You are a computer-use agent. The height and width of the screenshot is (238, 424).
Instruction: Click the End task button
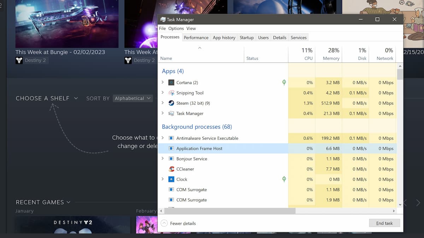click(x=384, y=223)
